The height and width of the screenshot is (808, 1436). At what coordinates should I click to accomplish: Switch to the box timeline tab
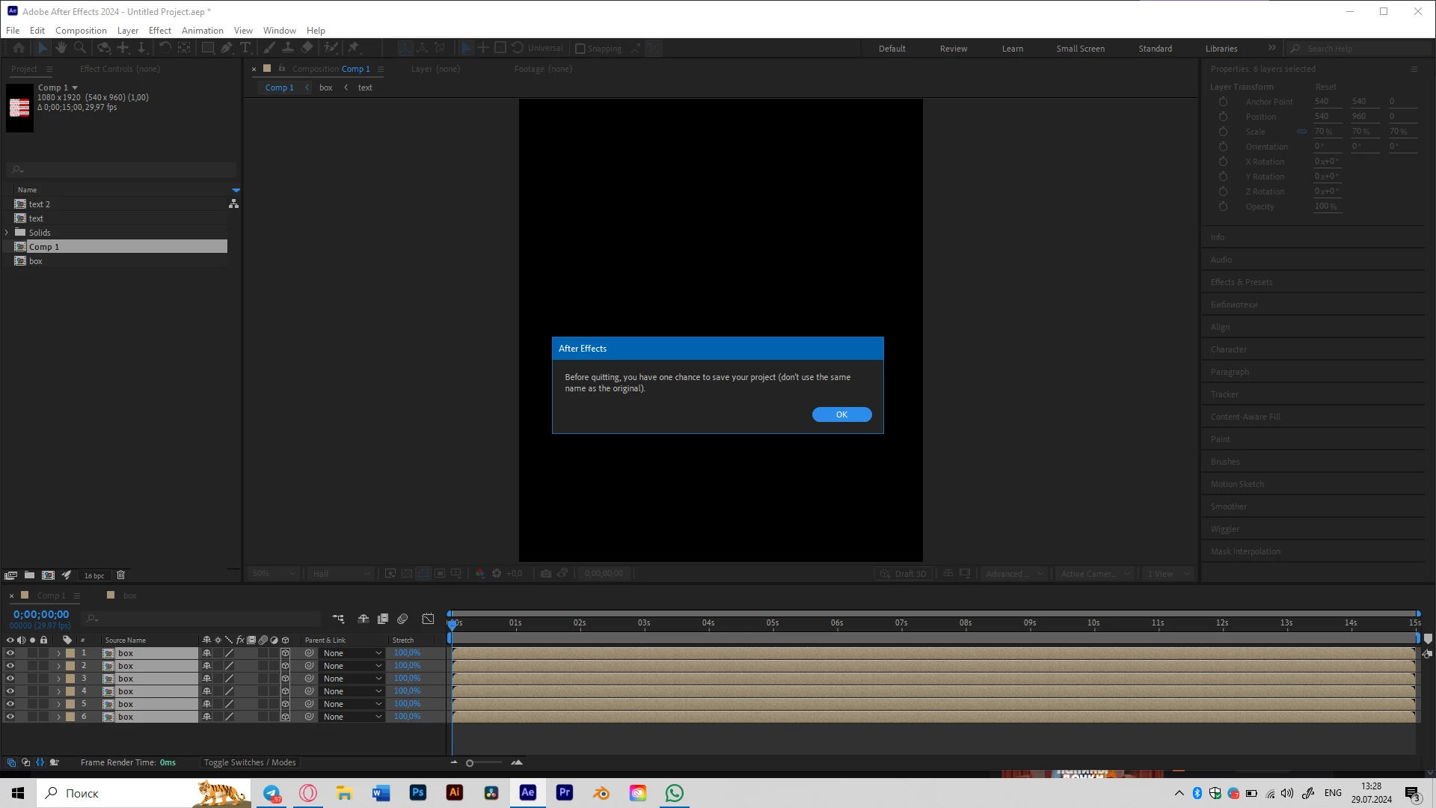coord(129,596)
